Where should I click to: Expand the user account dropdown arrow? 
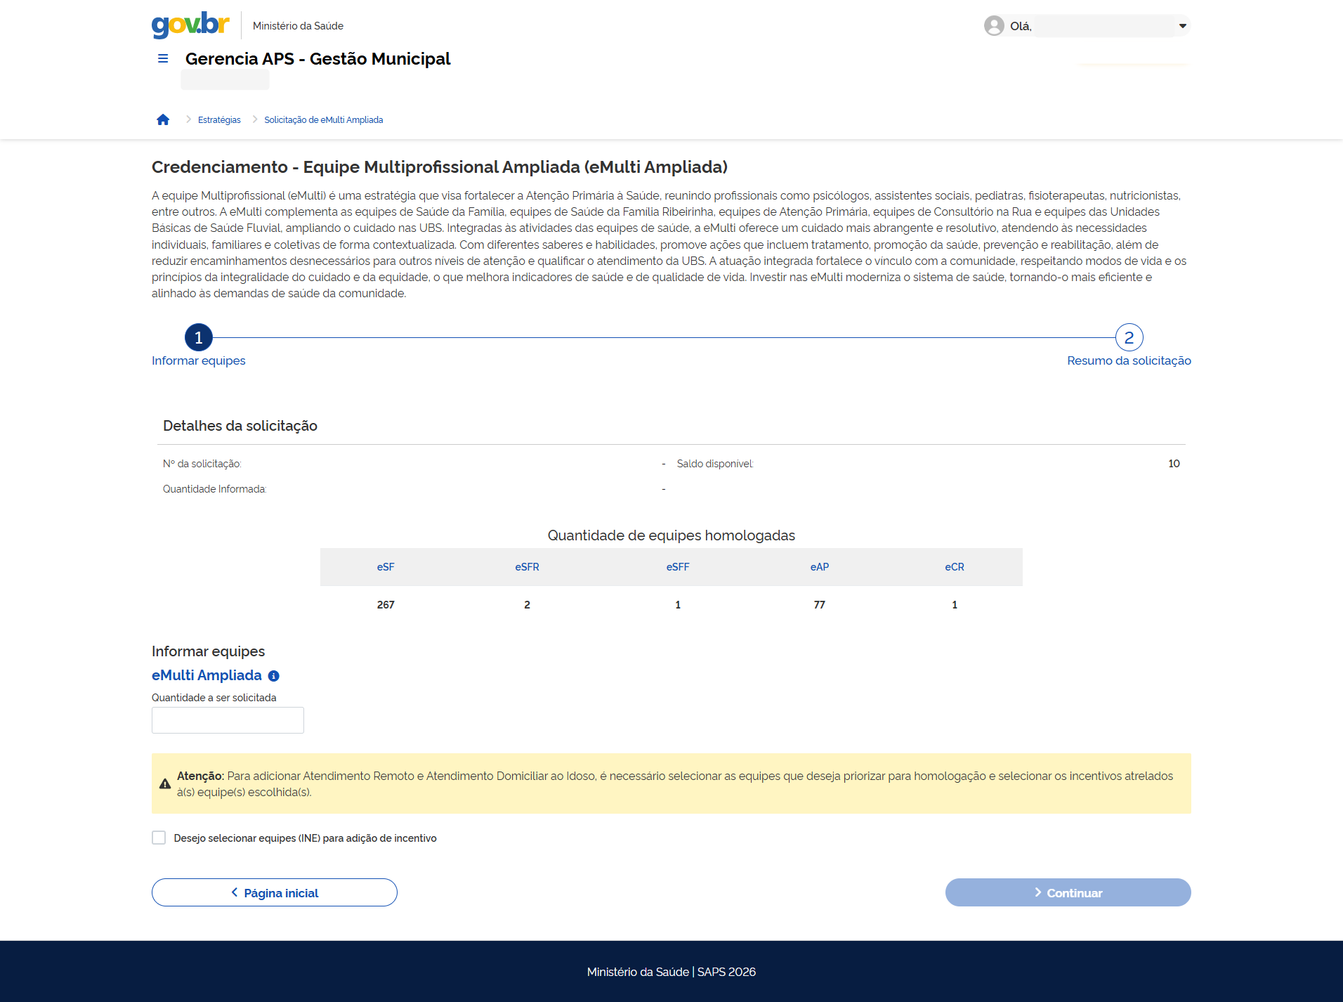[x=1182, y=26]
